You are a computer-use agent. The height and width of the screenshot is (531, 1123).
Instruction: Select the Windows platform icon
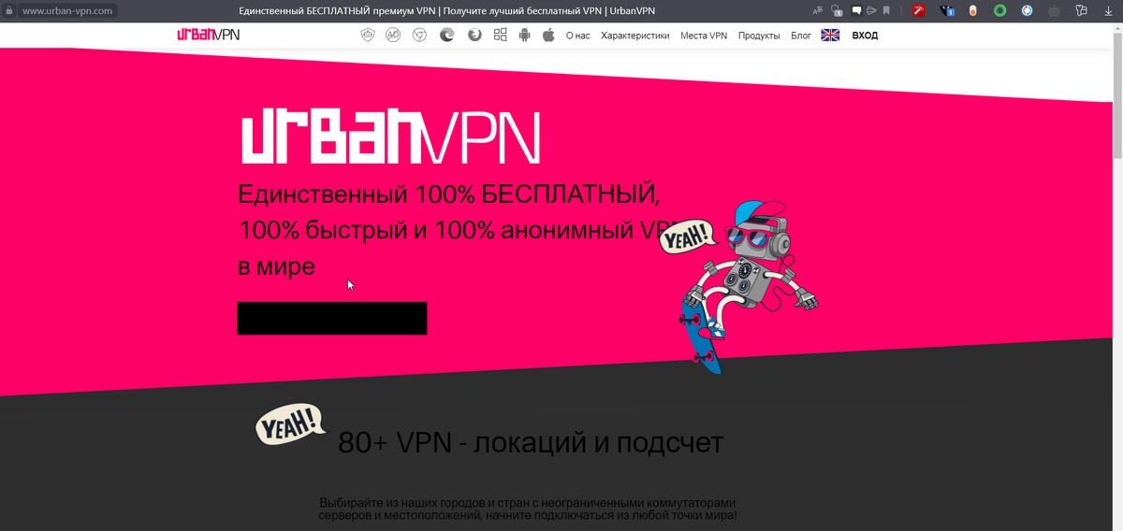coord(500,36)
